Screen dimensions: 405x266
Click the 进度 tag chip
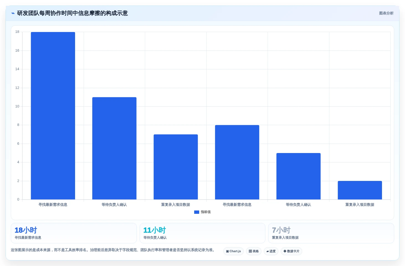click(x=271, y=251)
